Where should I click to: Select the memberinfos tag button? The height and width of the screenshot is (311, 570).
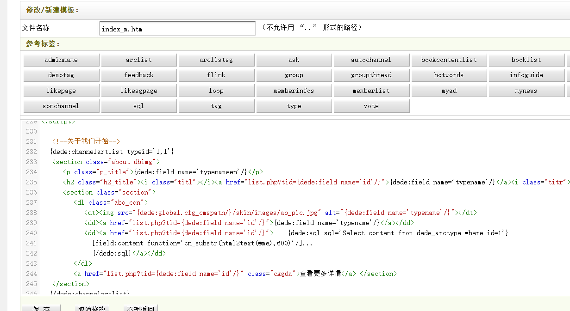coord(294,91)
